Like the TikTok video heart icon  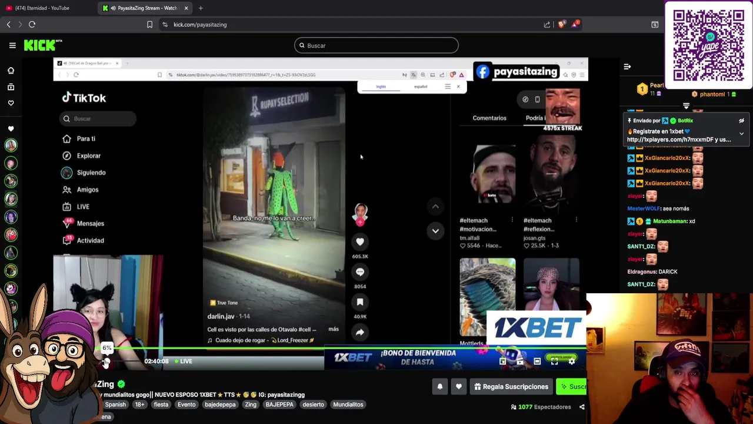pos(360,241)
